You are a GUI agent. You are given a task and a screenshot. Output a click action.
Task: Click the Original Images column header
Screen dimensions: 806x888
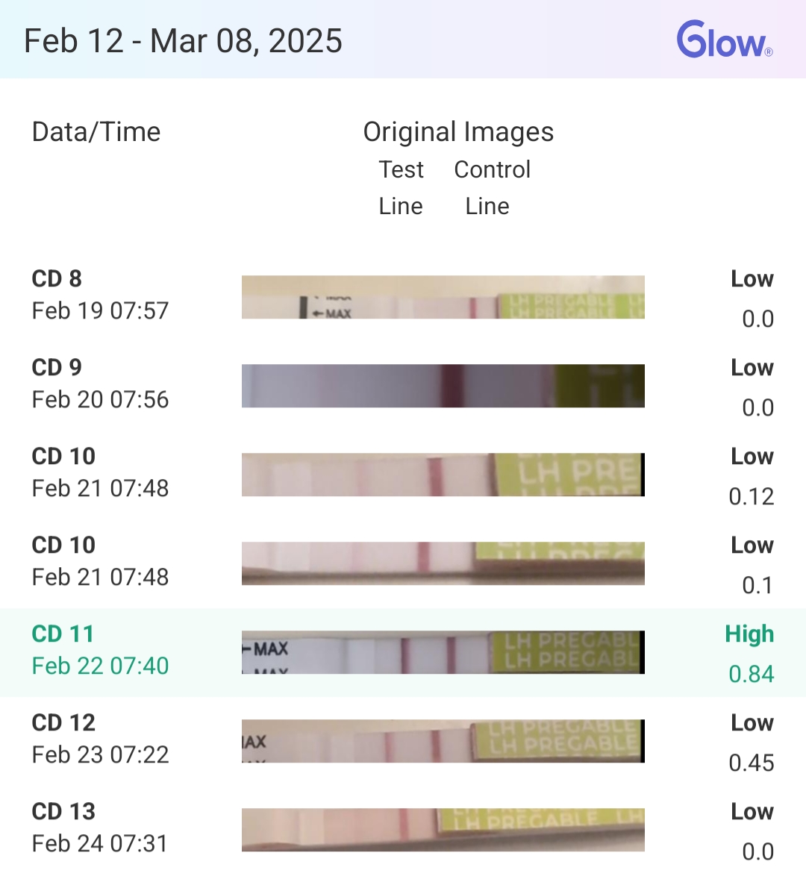(458, 132)
